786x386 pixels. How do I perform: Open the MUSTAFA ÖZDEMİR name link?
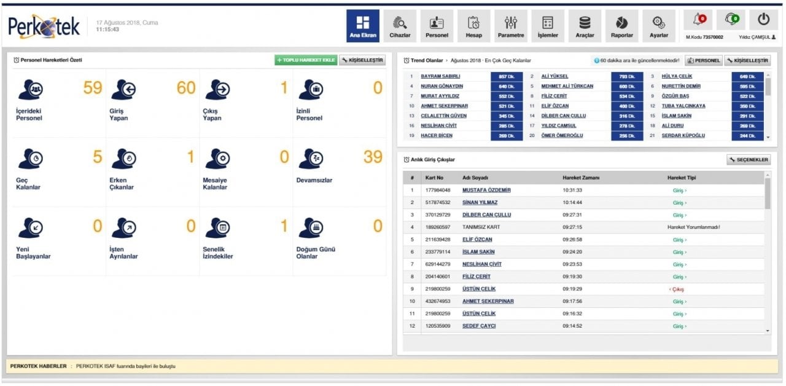coord(486,191)
